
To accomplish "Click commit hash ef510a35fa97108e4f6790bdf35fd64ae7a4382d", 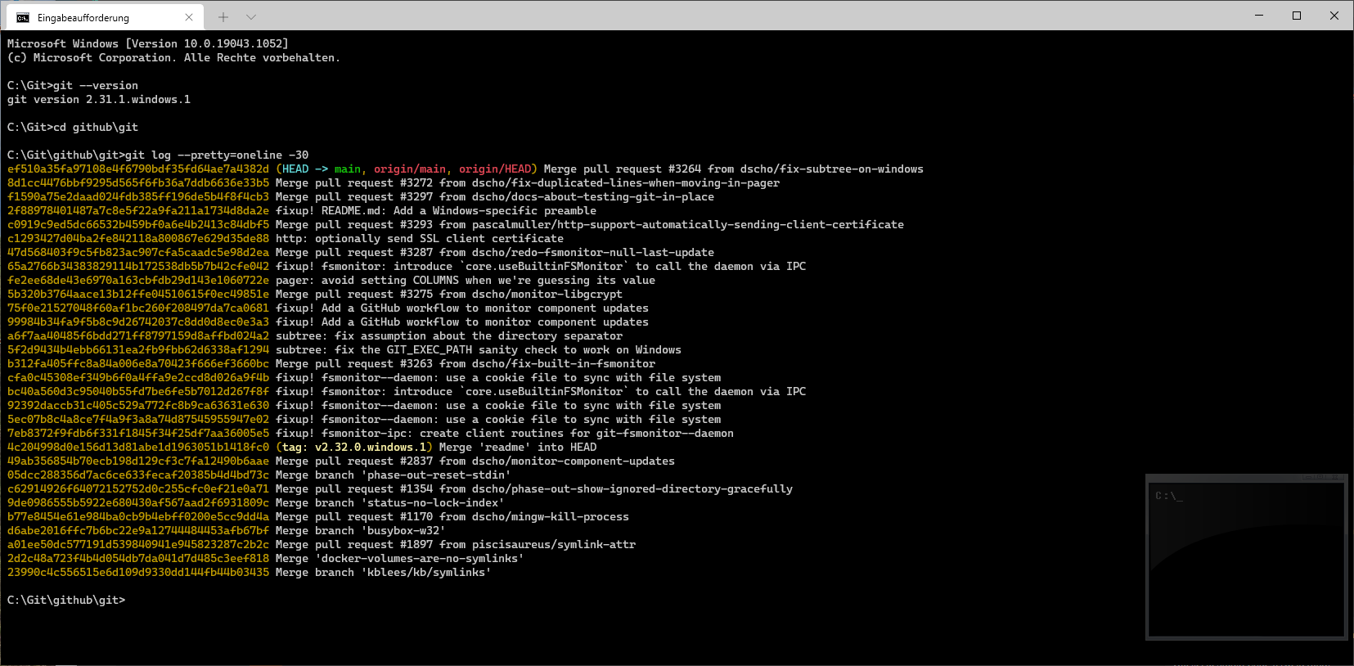I will [x=138, y=169].
